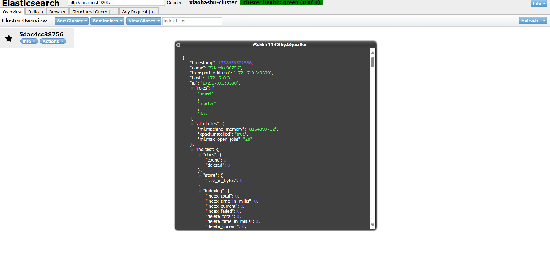The image size is (550, 266).
Task: Click the dialog scrollbar up arrow
Action: click(x=373, y=53)
